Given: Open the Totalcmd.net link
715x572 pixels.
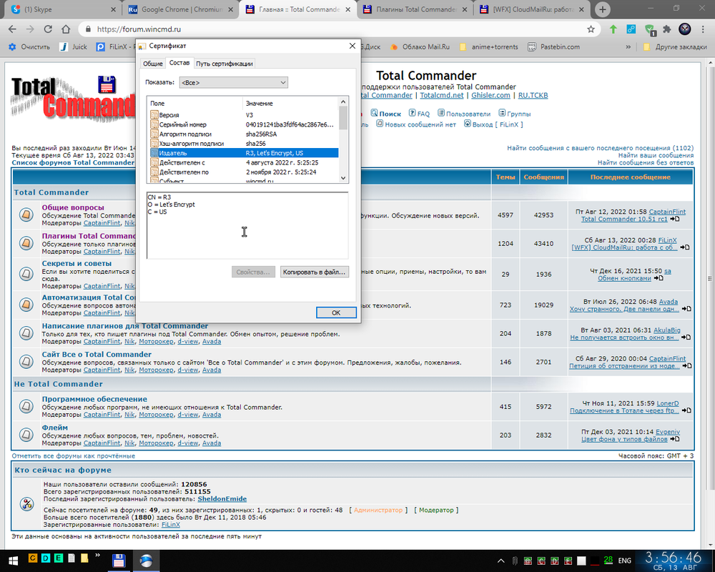Looking at the screenshot, I should pyautogui.click(x=441, y=95).
